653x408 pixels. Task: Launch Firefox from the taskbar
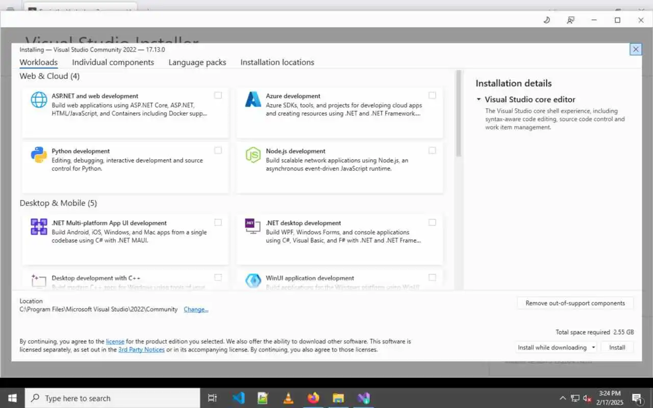coord(313,398)
